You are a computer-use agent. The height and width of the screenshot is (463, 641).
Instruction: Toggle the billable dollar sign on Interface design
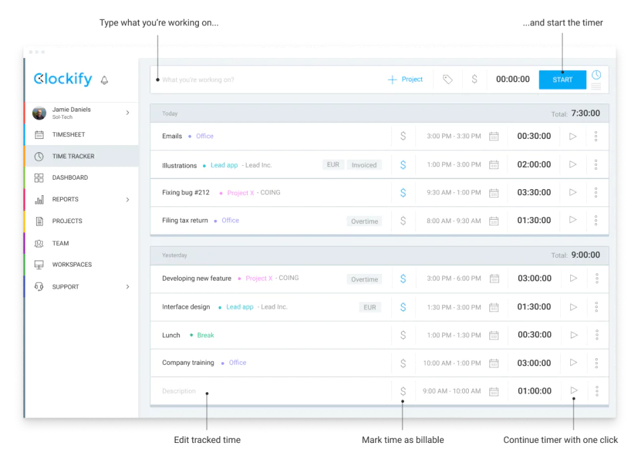(403, 307)
